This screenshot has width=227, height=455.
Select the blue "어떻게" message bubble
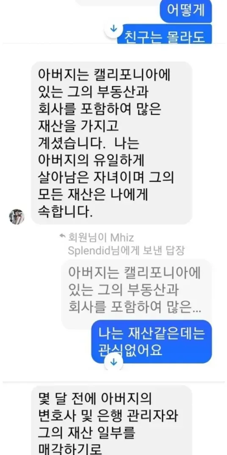tap(186, 11)
